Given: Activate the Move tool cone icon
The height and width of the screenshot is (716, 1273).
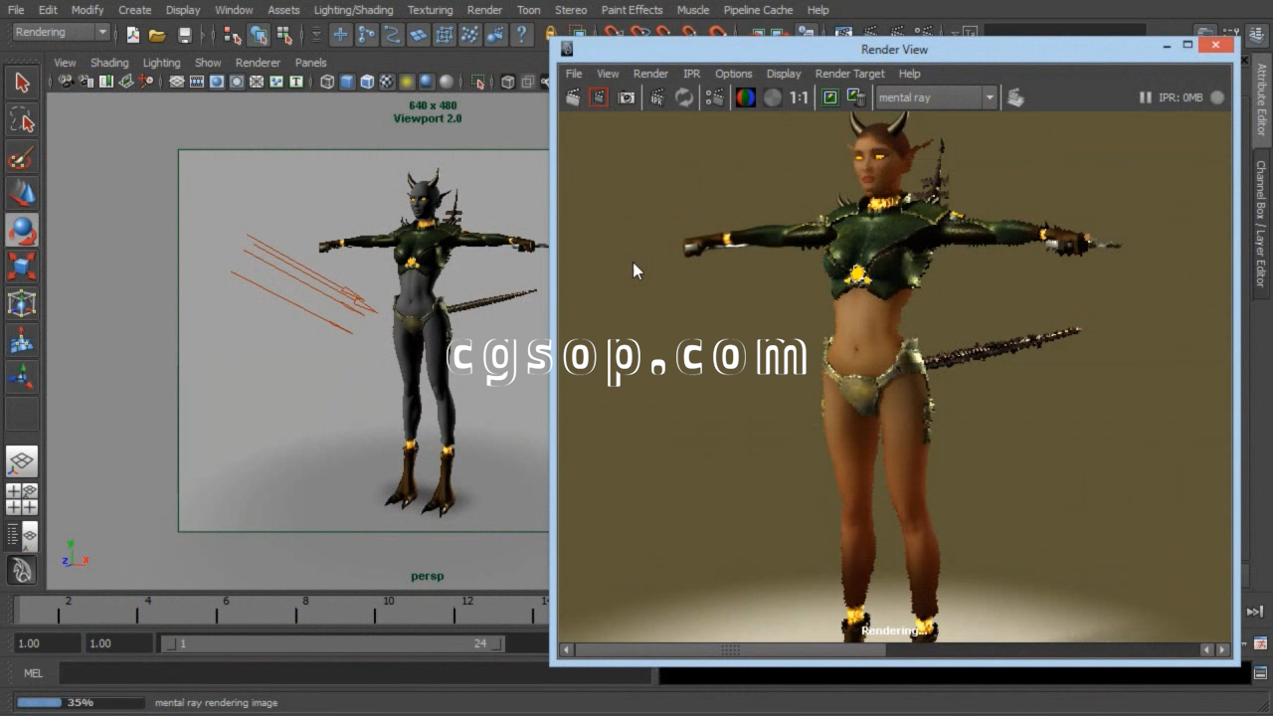Looking at the screenshot, I should tap(22, 194).
